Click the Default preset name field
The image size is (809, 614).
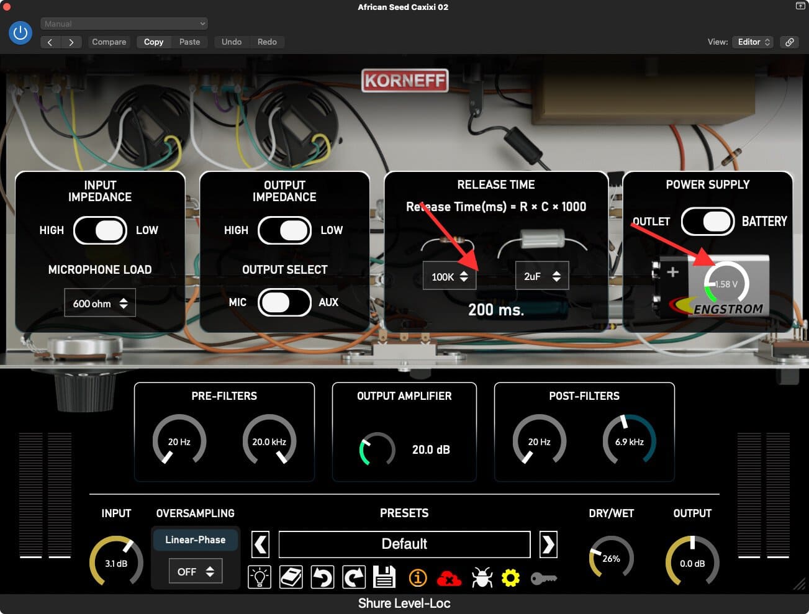click(404, 544)
